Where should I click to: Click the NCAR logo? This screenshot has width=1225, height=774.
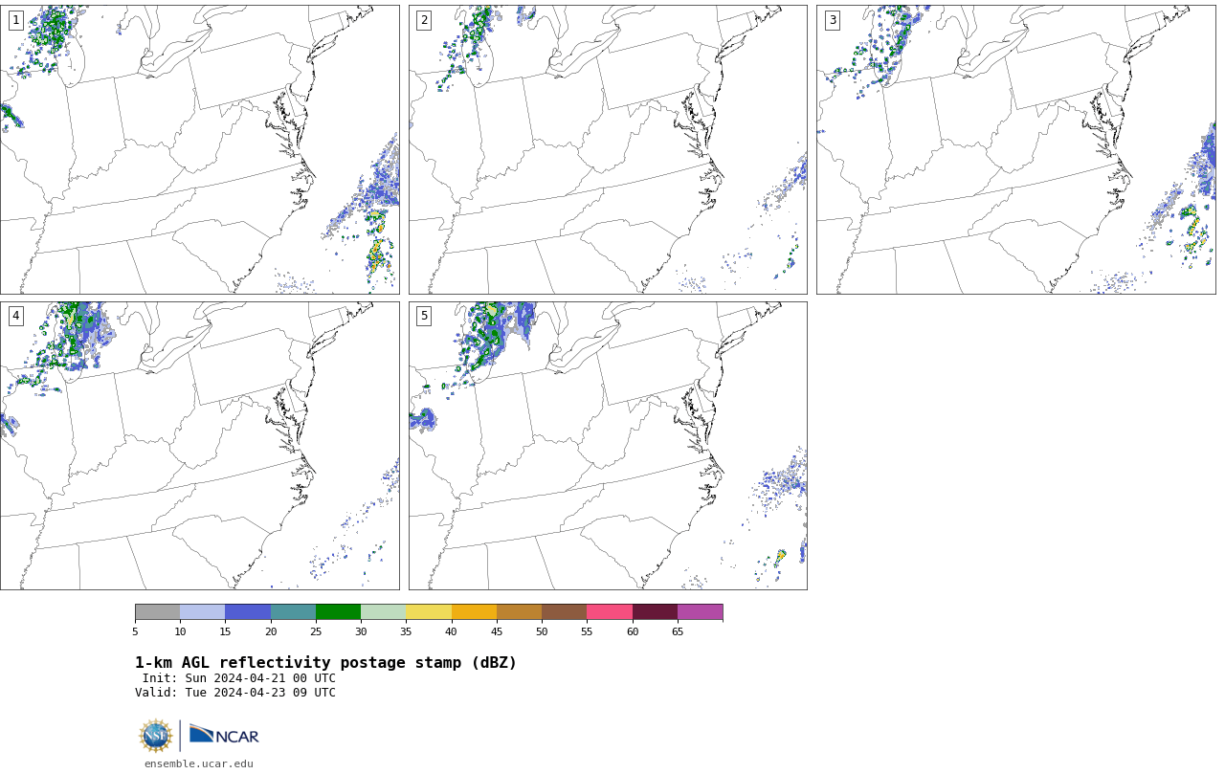[x=224, y=735]
